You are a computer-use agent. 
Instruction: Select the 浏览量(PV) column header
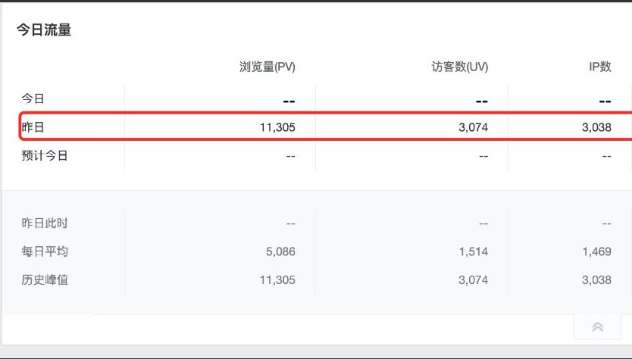click(267, 67)
